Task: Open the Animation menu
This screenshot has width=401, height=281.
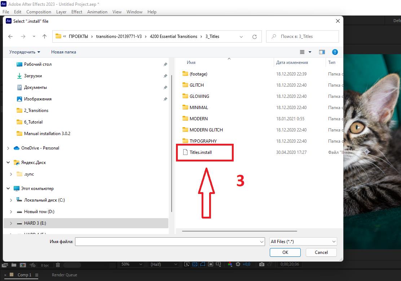Action: pyautogui.click(x=97, y=12)
